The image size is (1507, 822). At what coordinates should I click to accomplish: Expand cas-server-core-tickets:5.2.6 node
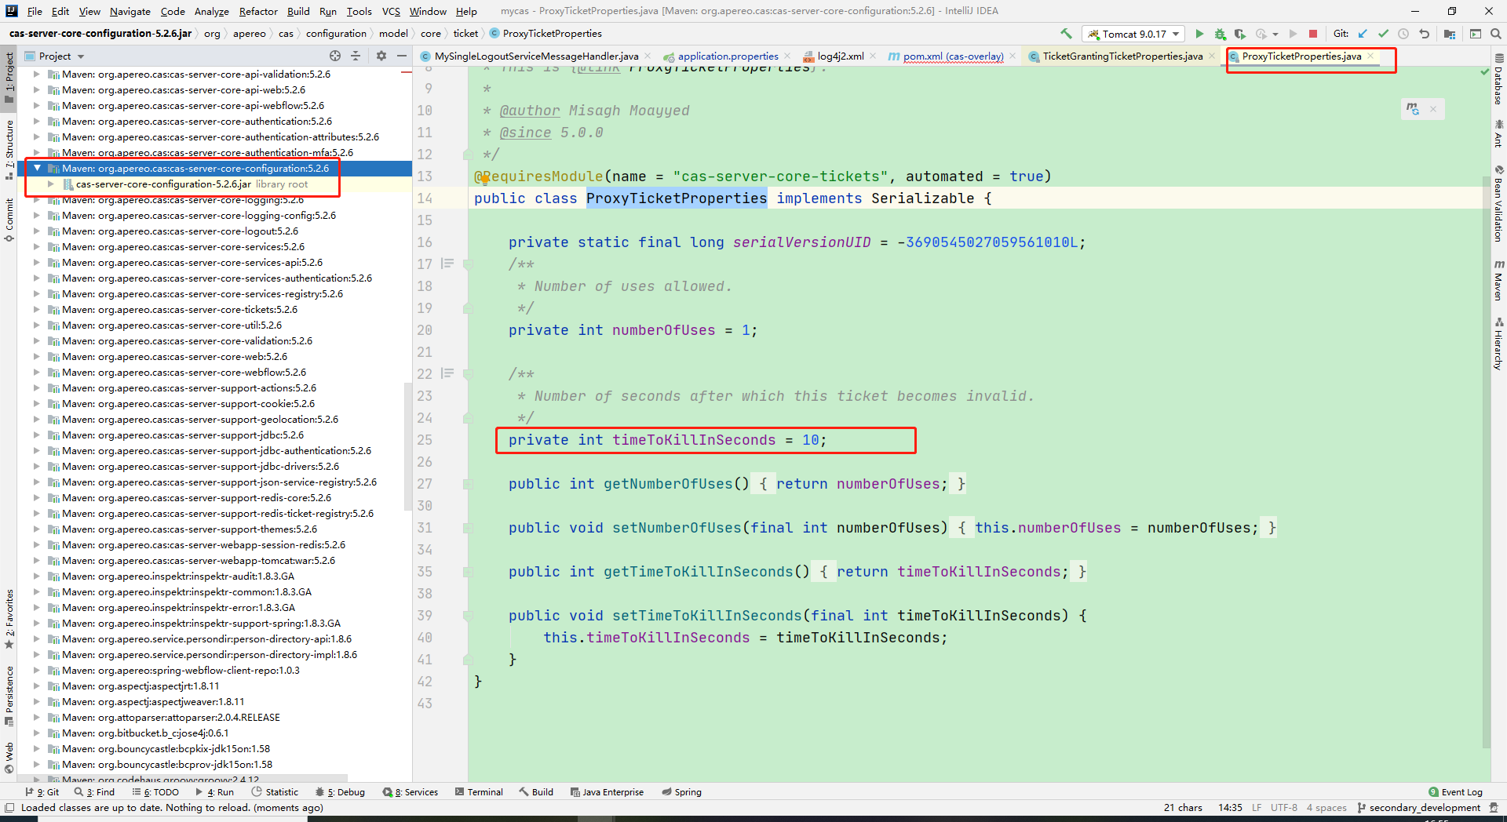(x=37, y=310)
